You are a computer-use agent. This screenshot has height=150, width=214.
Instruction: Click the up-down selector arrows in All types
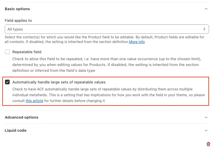pyautogui.click(x=204, y=29)
